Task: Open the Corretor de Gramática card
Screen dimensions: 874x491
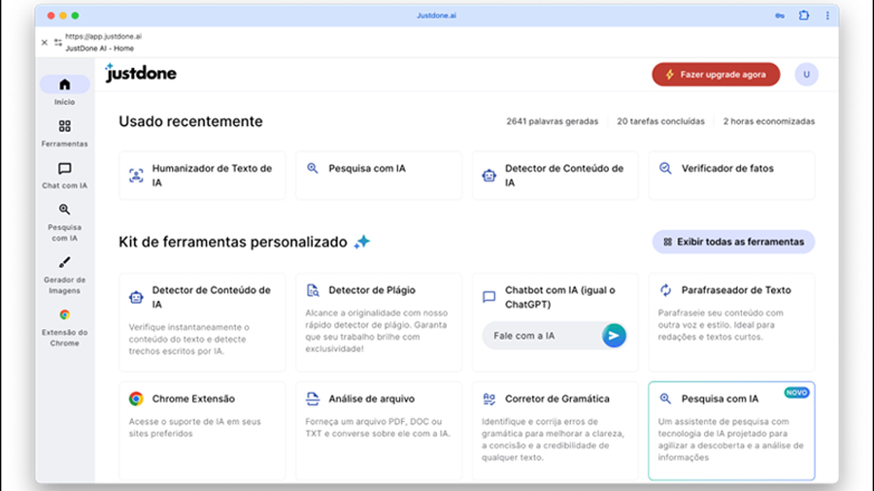Action: coord(555,427)
